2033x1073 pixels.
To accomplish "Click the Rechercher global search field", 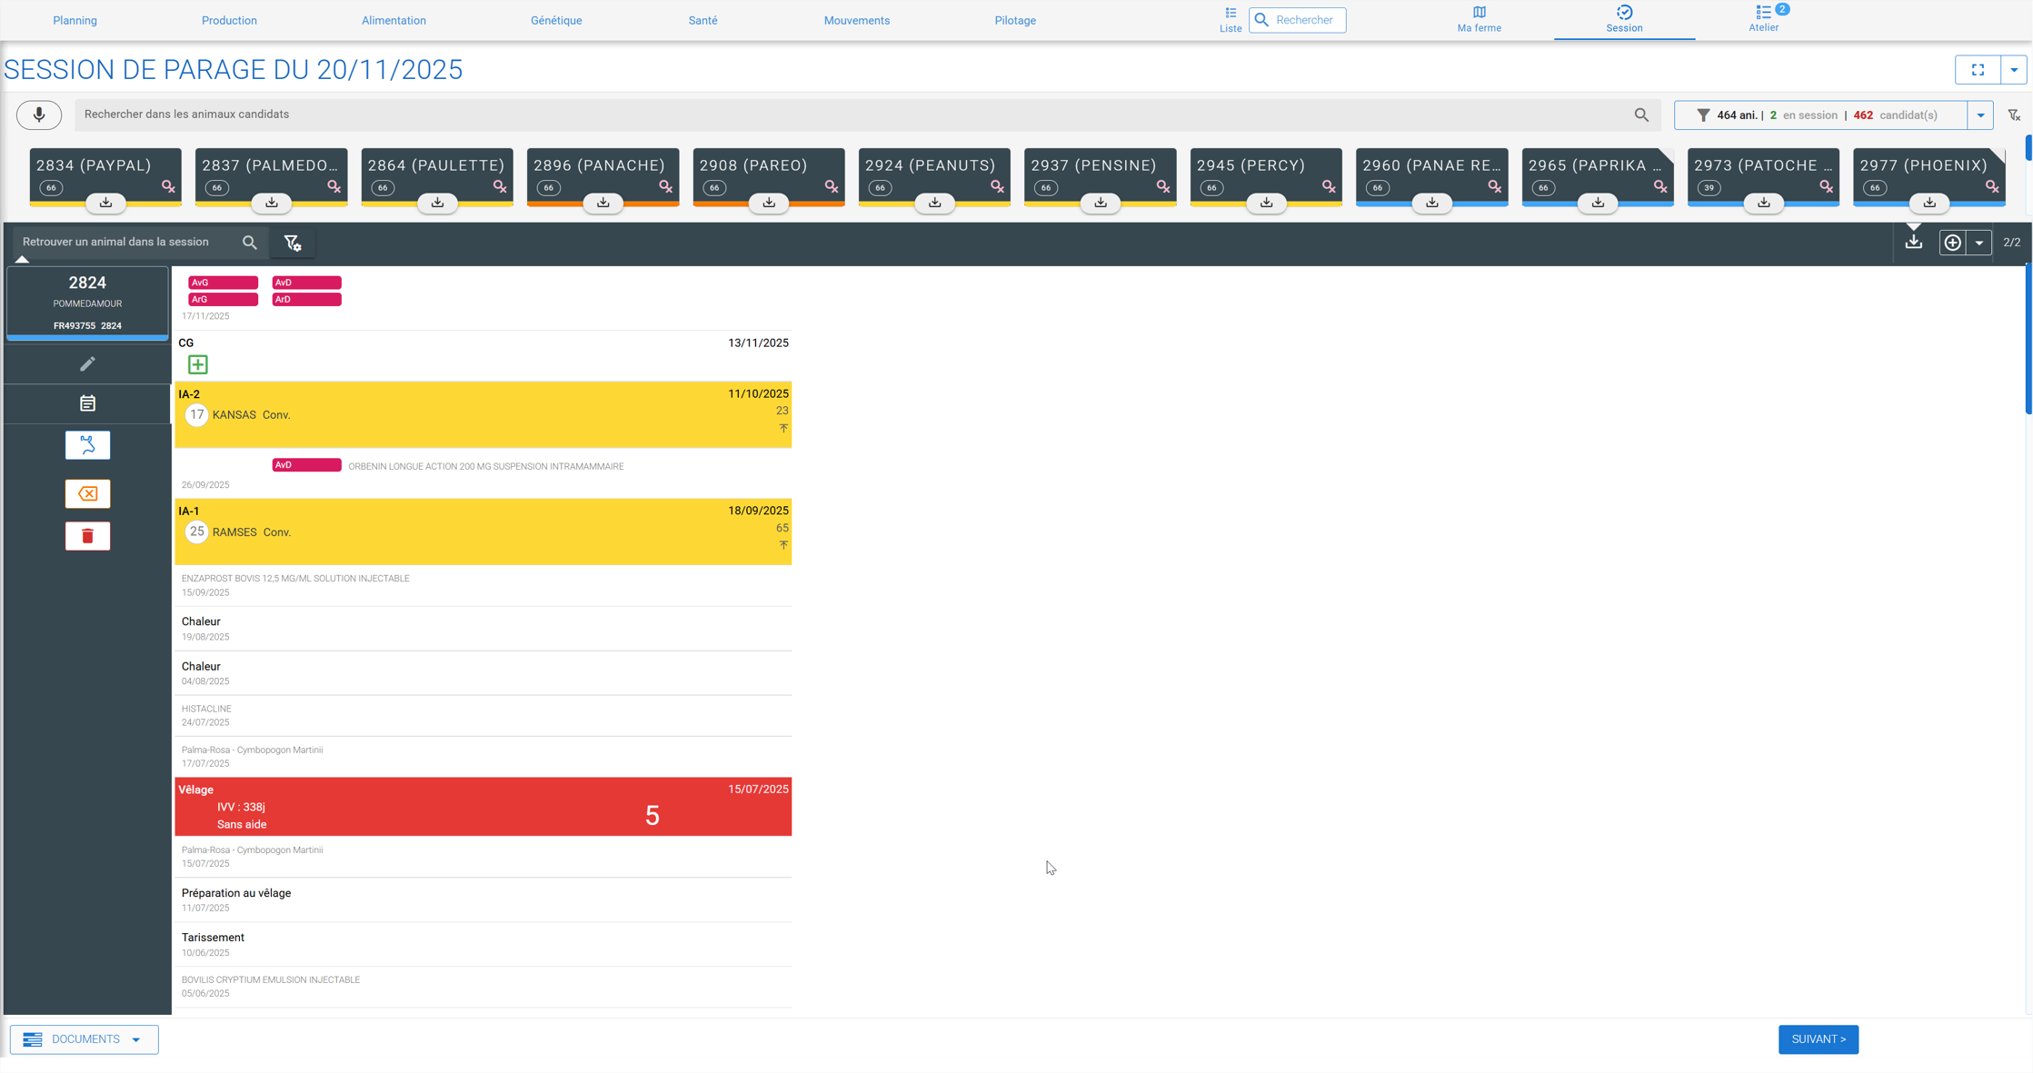I will click(1298, 20).
